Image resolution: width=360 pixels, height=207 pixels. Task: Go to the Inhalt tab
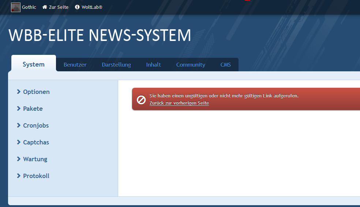point(153,65)
